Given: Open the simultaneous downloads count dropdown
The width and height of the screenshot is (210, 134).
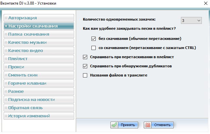Looking at the screenshot, I should pos(191,21).
